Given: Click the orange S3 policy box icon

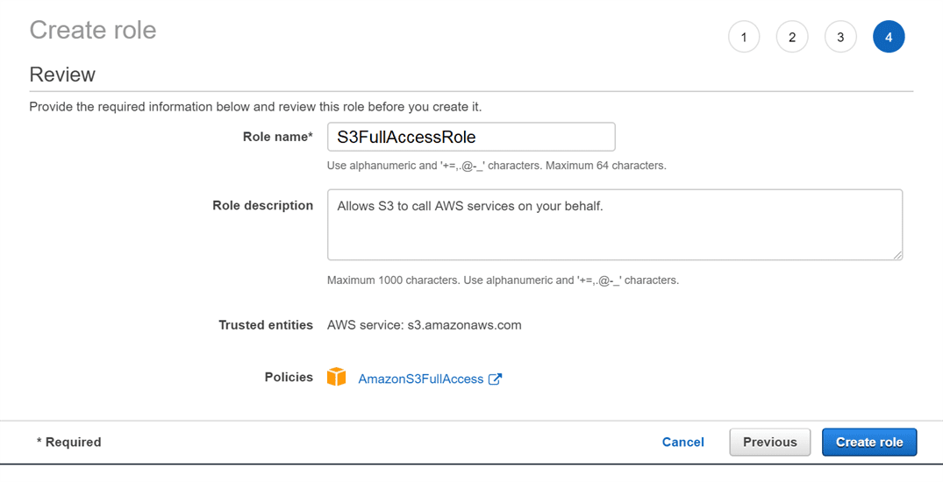Looking at the screenshot, I should pyautogui.click(x=336, y=378).
